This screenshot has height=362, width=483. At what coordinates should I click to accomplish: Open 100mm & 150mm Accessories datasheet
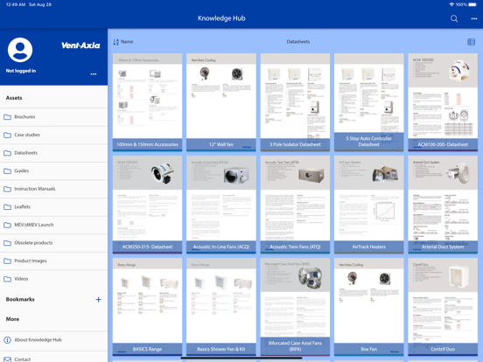coord(147,102)
